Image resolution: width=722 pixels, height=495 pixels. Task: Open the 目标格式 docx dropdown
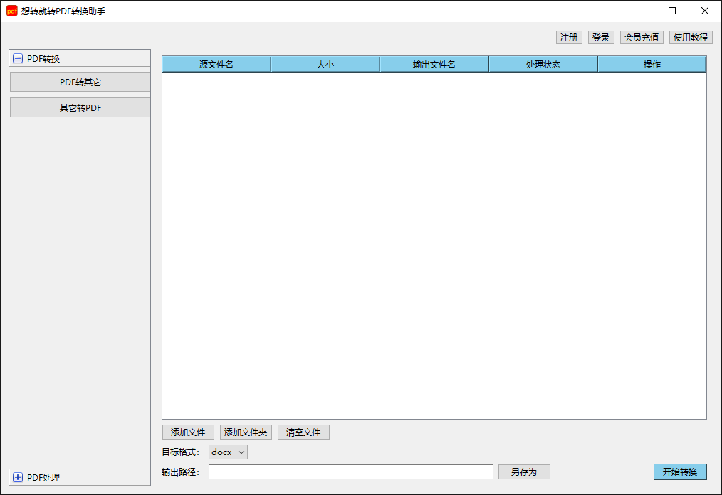(228, 452)
